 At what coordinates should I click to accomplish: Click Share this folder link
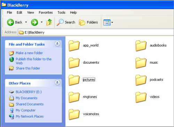point(28,68)
